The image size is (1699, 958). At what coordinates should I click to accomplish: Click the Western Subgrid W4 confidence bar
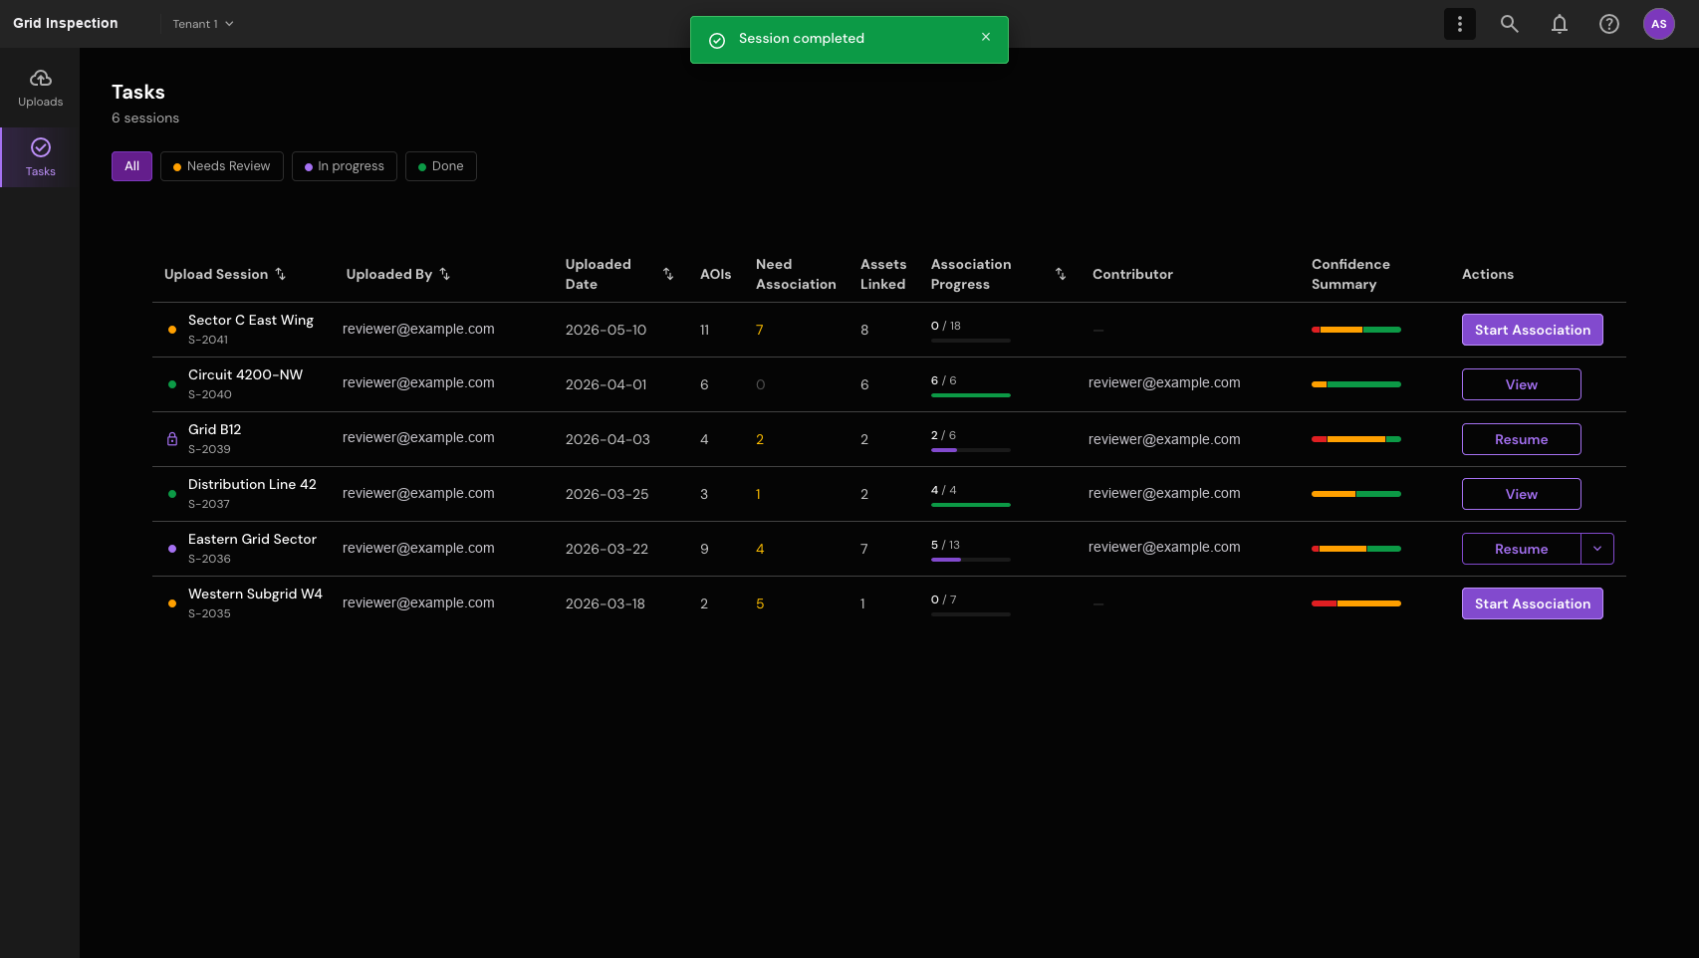pos(1356,603)
